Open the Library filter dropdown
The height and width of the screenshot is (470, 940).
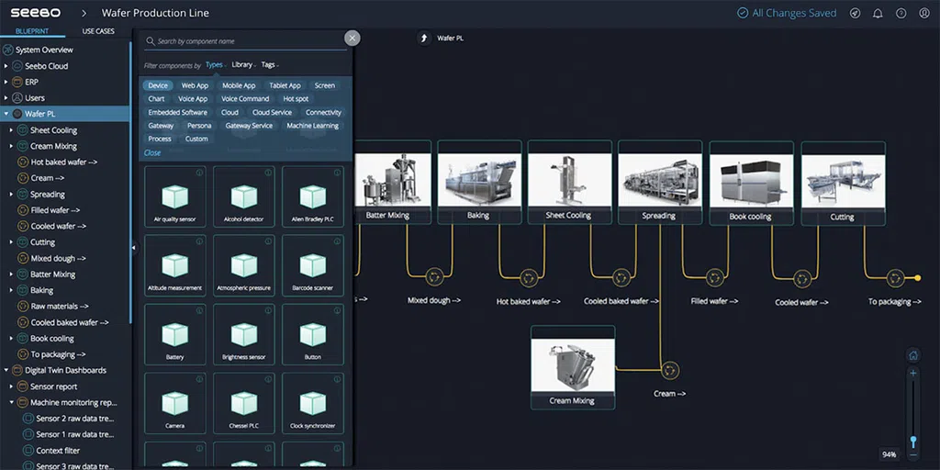click(243, 65)
